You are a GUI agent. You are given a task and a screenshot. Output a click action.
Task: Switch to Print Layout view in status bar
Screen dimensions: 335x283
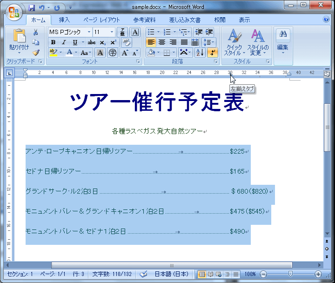tap(202, 274)
